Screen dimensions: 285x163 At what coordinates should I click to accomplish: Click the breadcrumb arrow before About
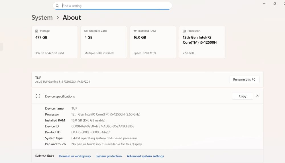(58, 17)
